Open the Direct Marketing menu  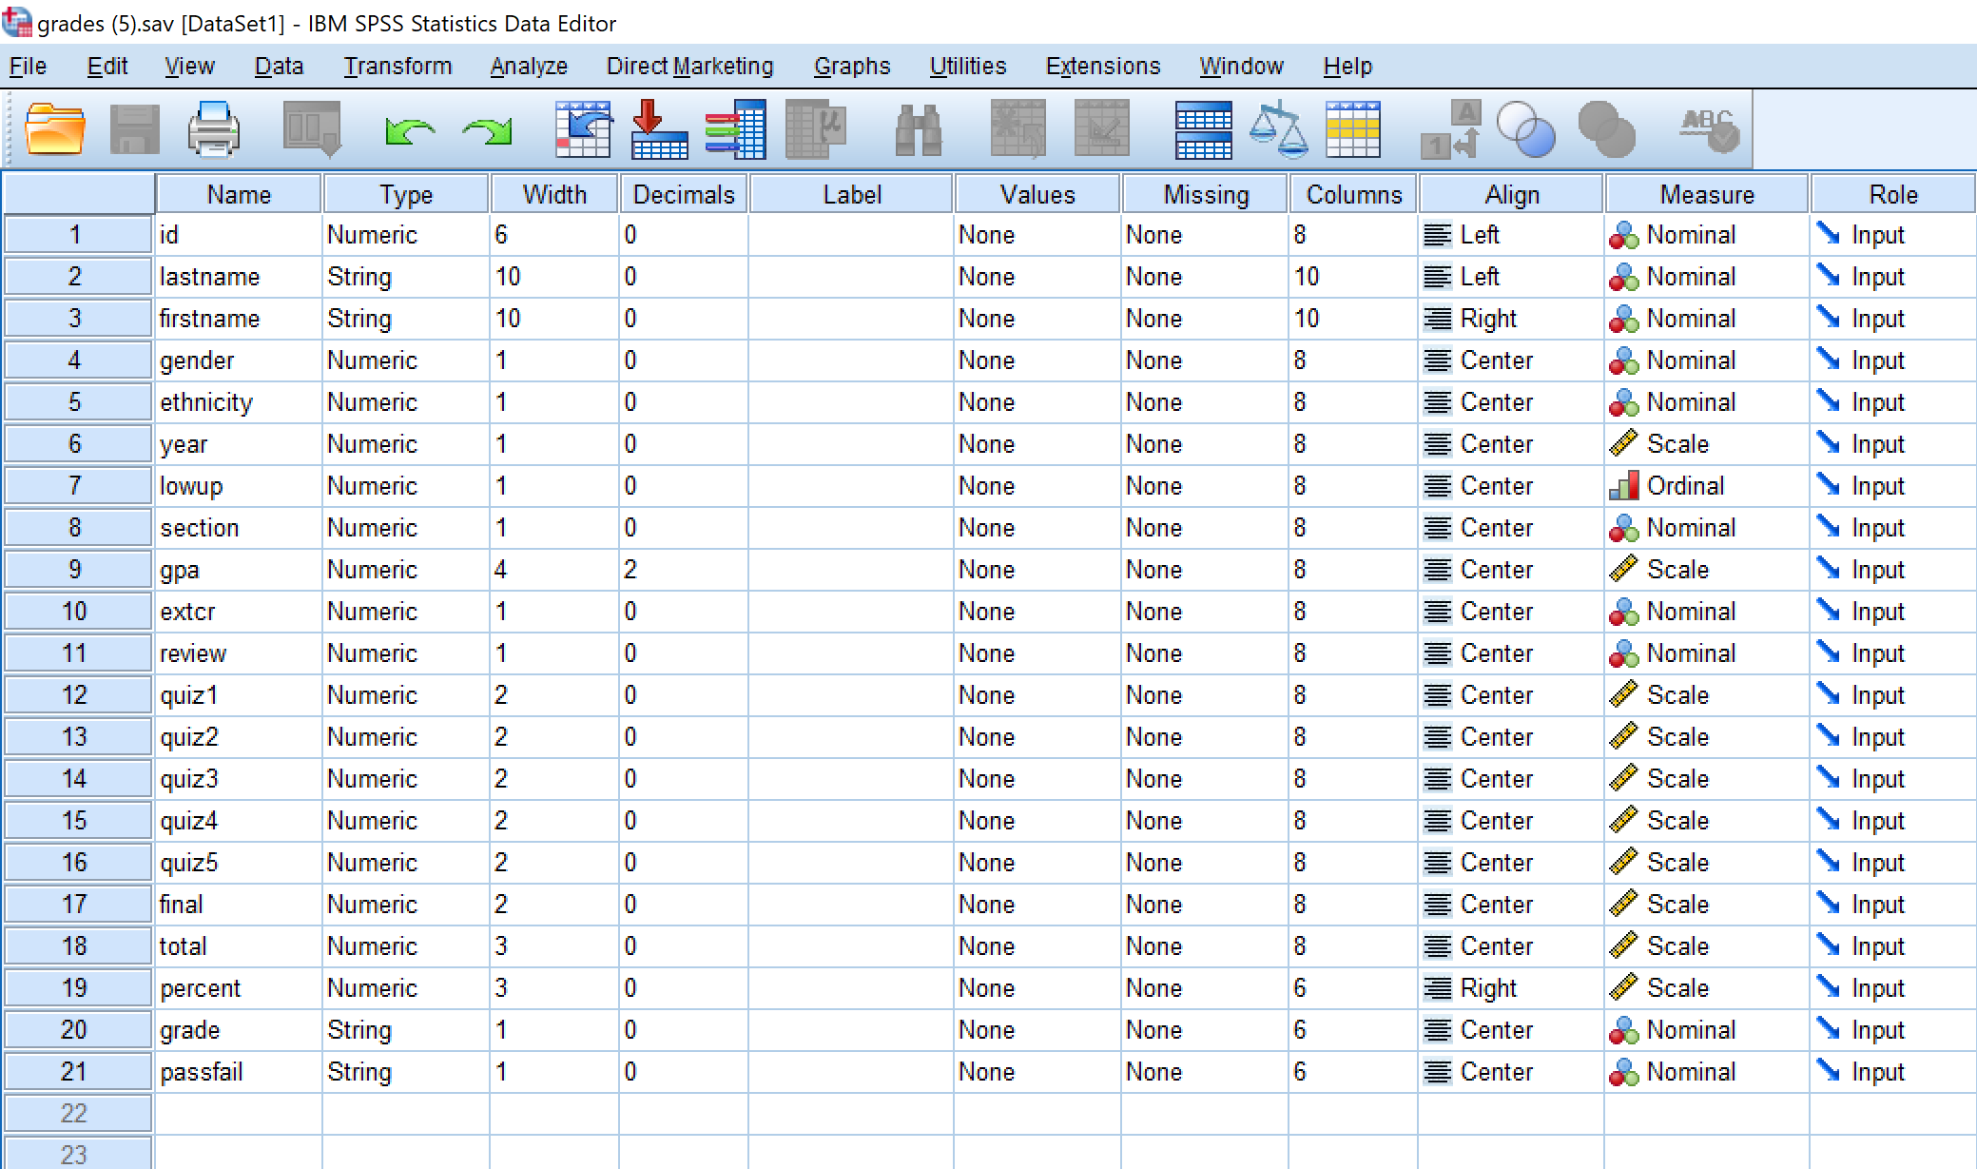(x=690, y=66)
